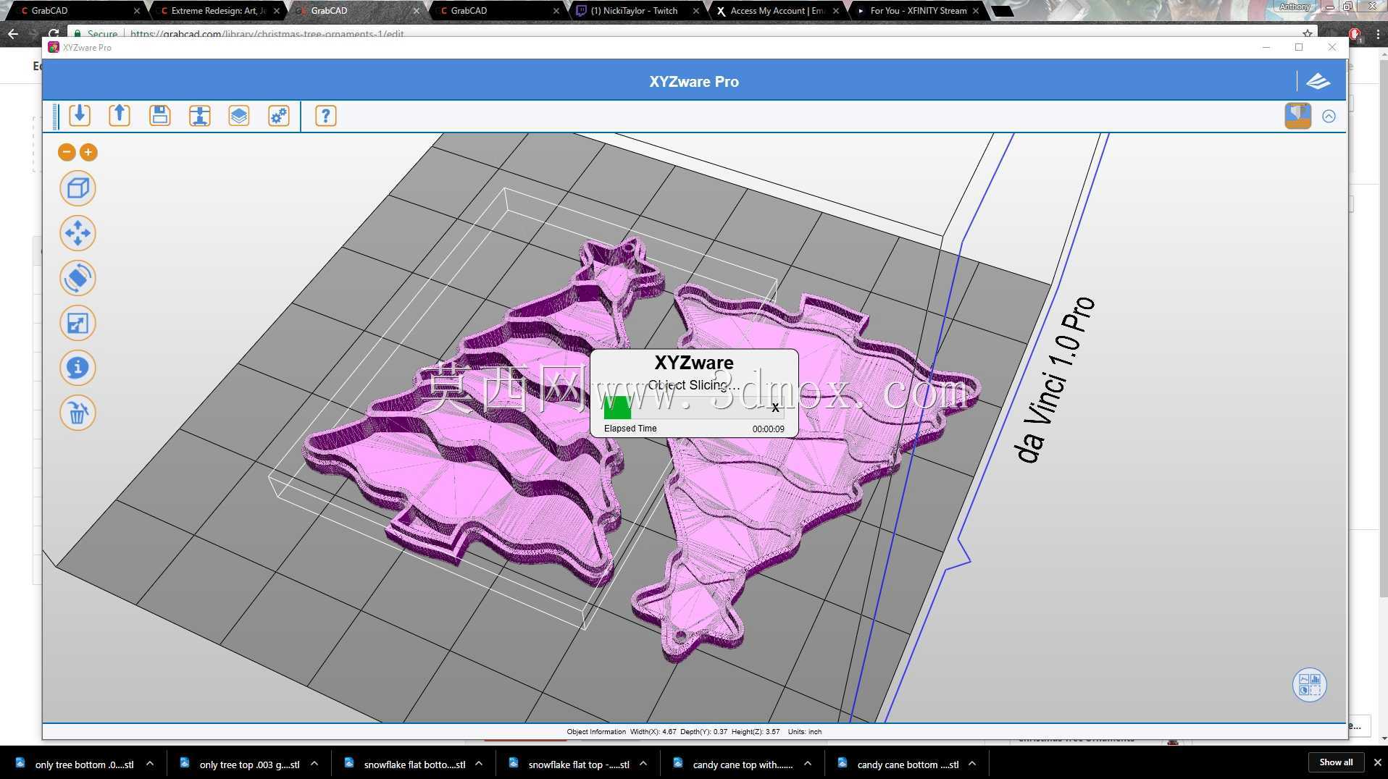Collapse the toolbar with the circled chevron

[1329, 116]
